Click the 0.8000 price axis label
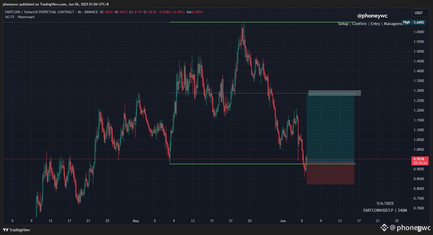 [419, 189]
